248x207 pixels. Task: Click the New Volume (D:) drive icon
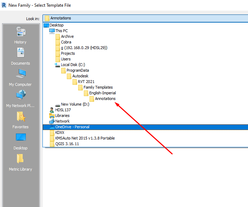tap(58, 105)
